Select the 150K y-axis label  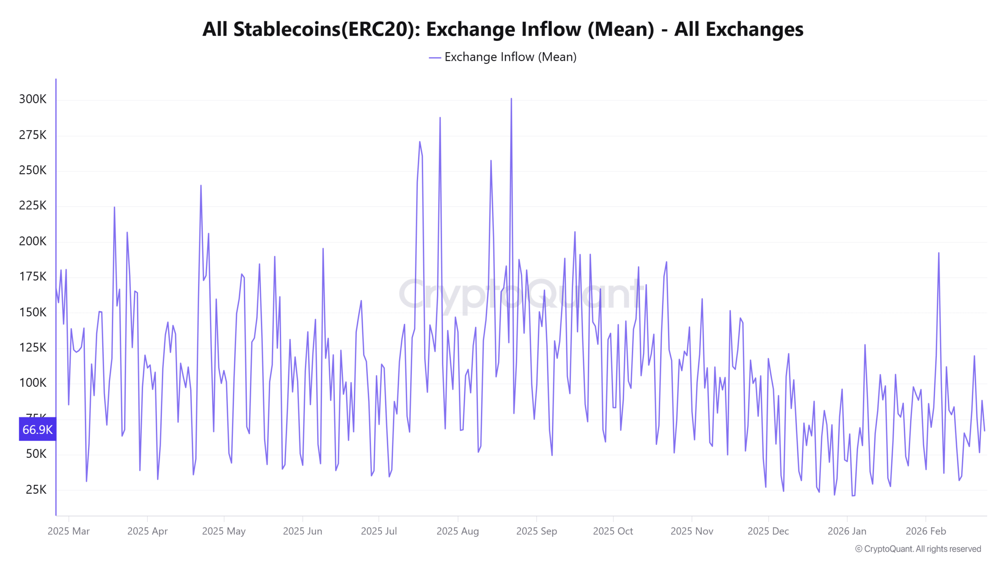tap(33, 312)
